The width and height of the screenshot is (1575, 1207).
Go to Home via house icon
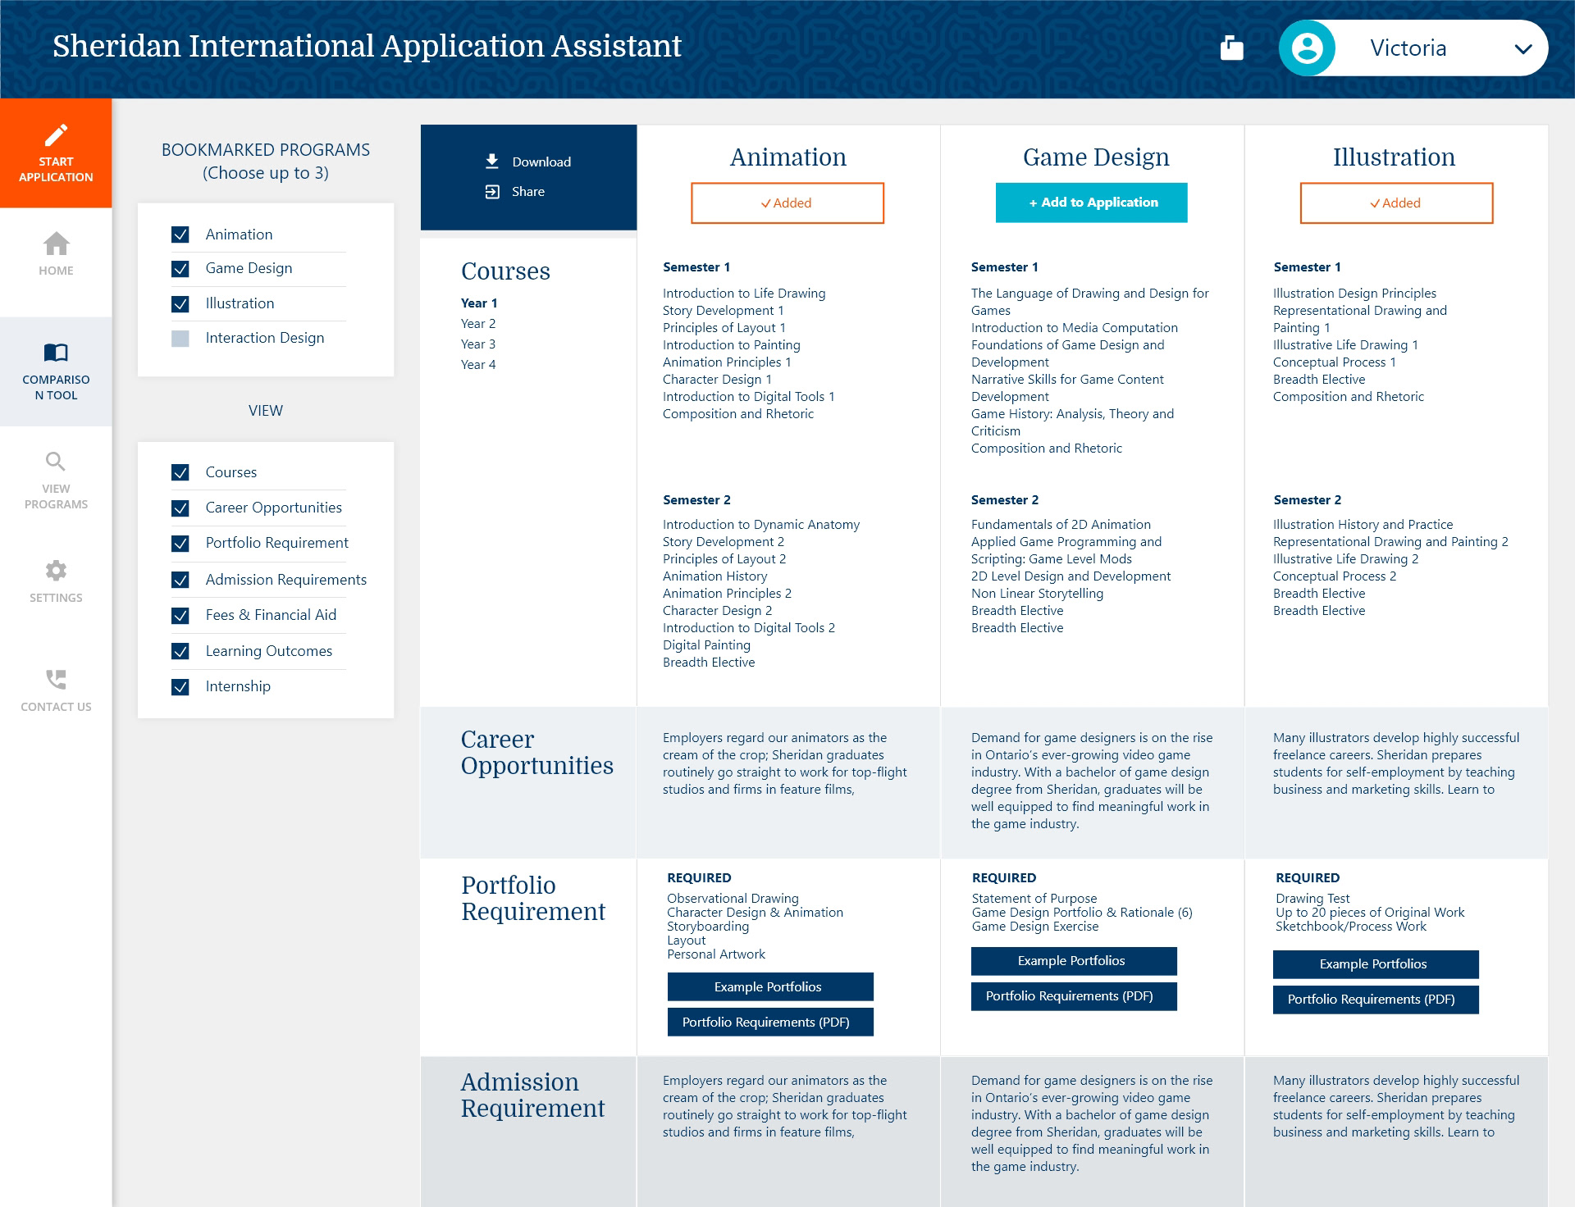tap(56, 244)
